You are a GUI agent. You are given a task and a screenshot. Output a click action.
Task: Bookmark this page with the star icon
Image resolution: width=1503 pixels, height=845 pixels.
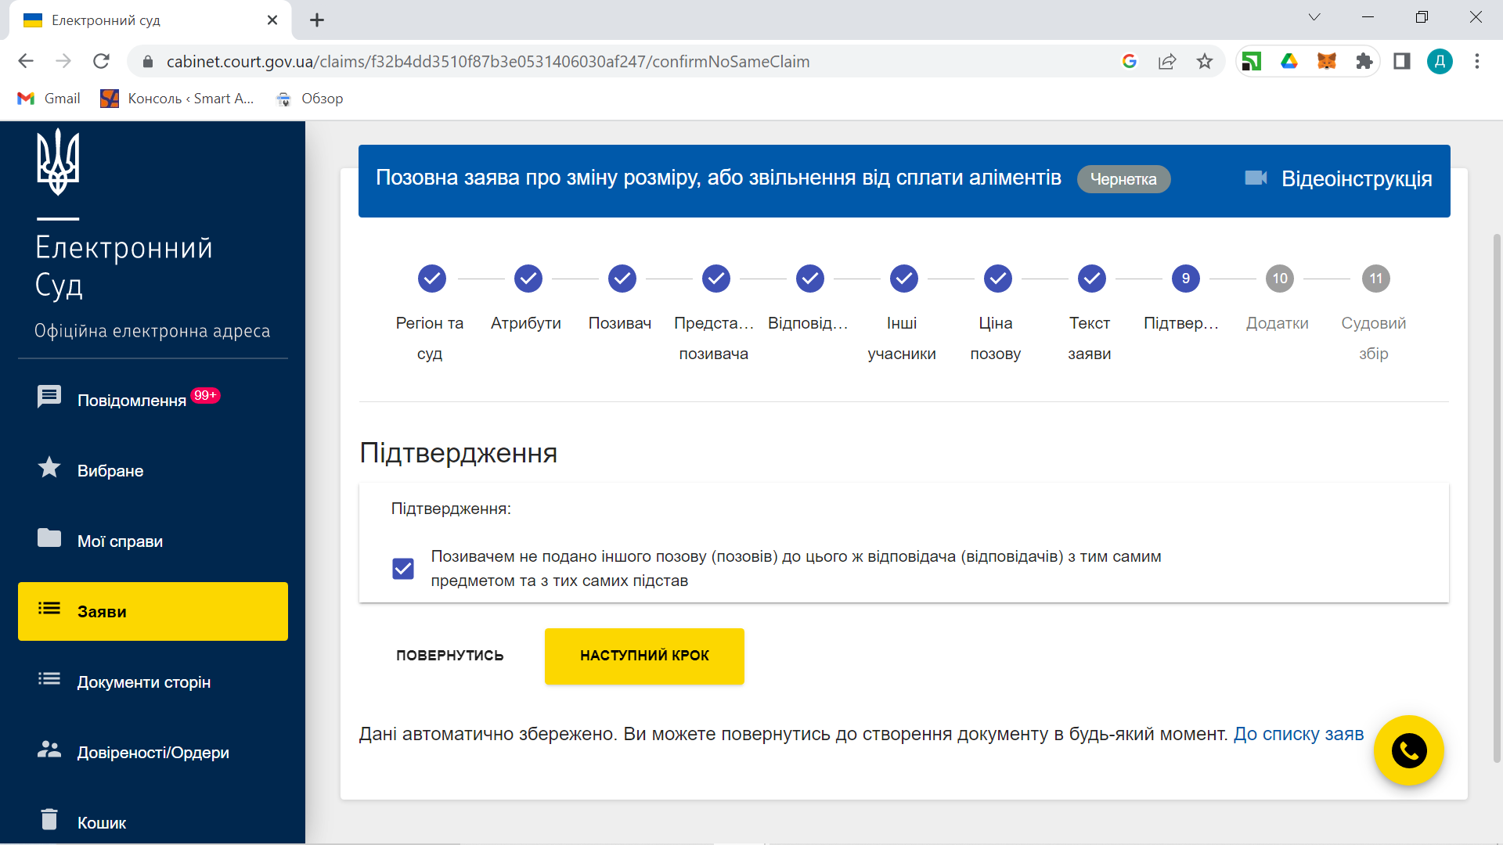pos(1205,61)
